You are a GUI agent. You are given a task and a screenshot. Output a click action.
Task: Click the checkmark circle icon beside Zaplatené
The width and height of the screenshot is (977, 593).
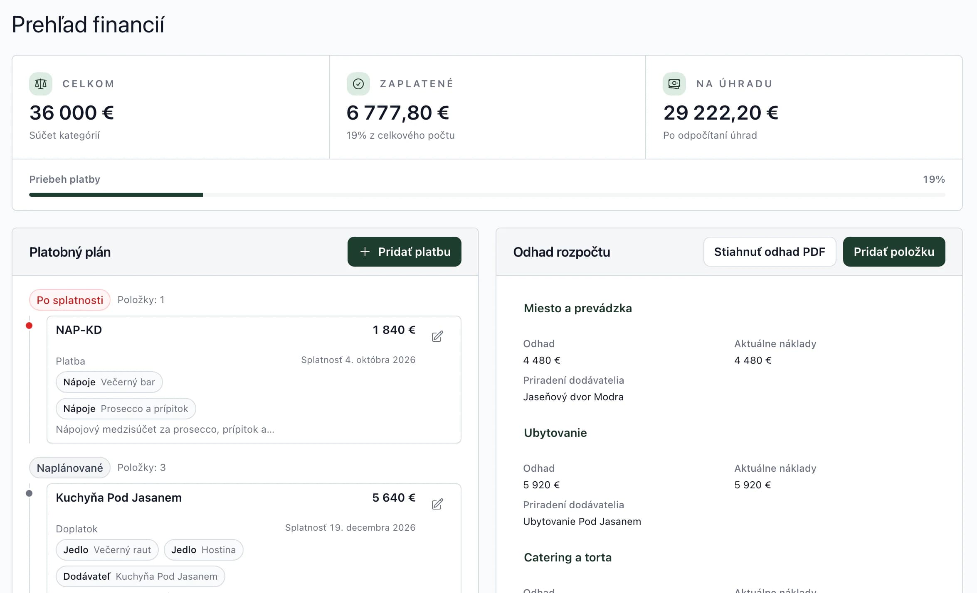point(358,84)
